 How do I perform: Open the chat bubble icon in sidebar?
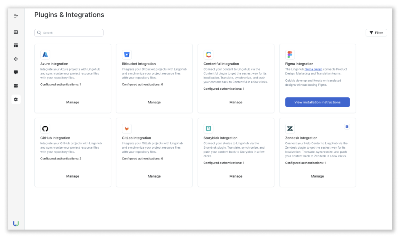coord(16,73)
